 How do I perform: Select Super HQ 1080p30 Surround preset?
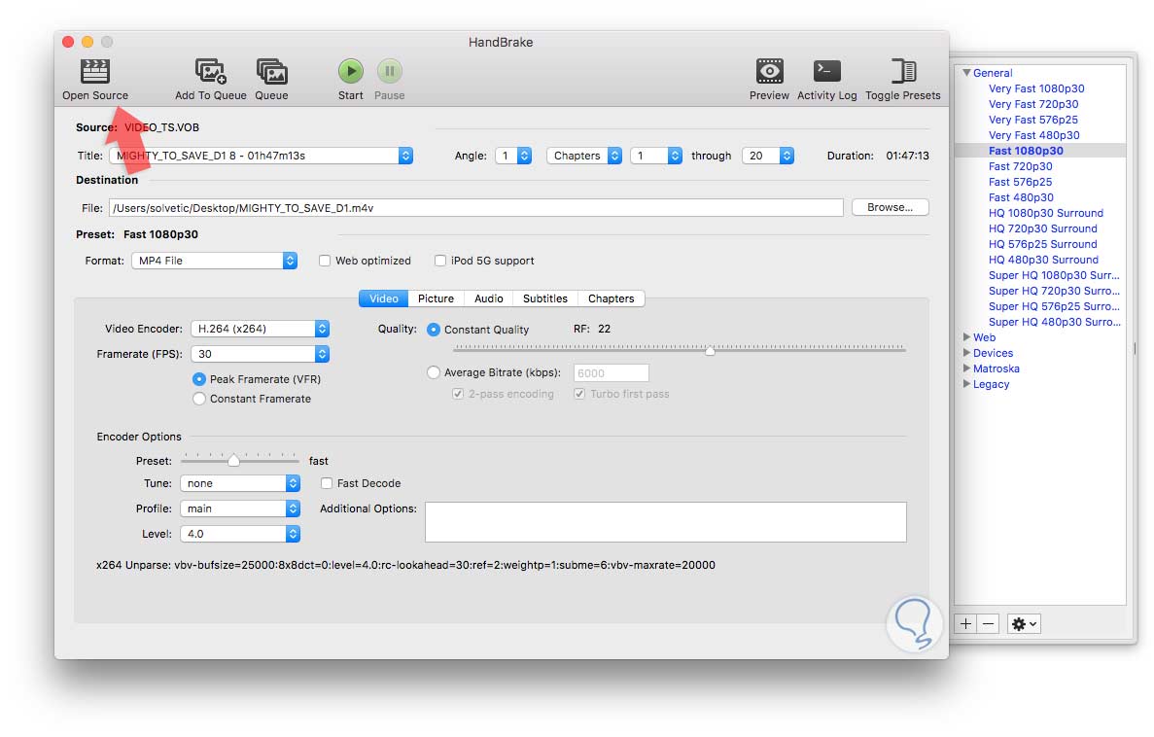(x=1054, y=274)
